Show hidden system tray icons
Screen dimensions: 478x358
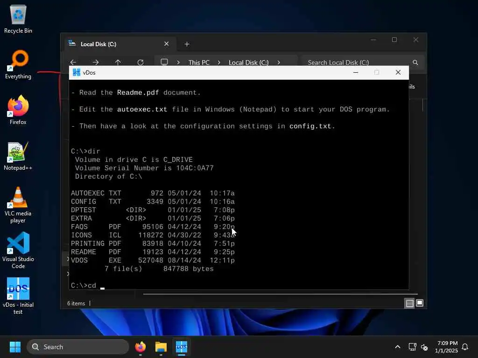[x=398, y=347]
